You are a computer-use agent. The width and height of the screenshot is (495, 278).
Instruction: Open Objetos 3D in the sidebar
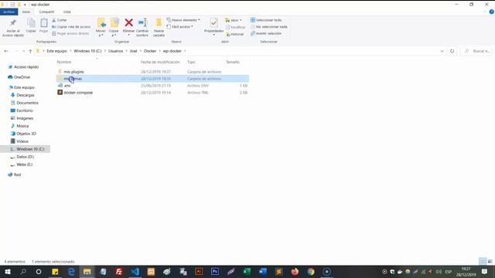pyautogui.click(x=26, y=134)
